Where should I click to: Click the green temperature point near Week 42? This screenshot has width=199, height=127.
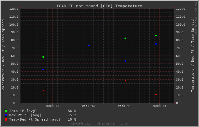[x=43, y=57]
